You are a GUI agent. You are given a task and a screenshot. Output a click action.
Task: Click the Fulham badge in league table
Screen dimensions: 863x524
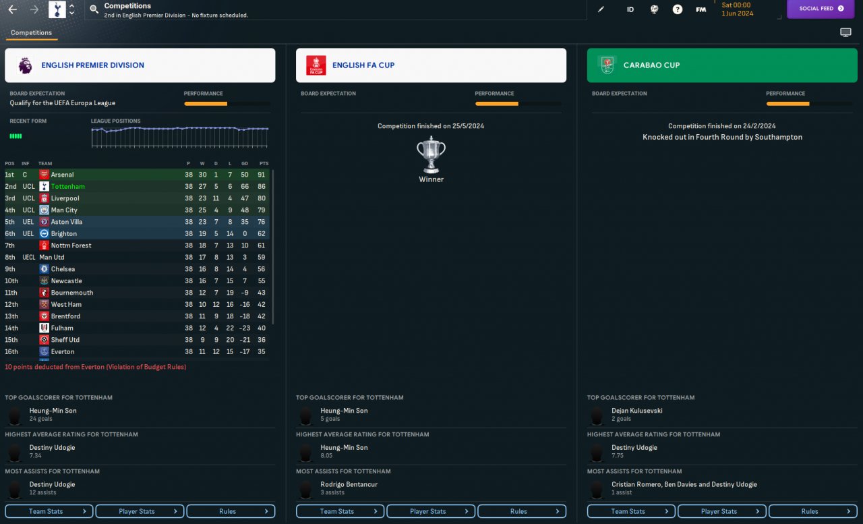pyautogui.click(x=44, y=328)
